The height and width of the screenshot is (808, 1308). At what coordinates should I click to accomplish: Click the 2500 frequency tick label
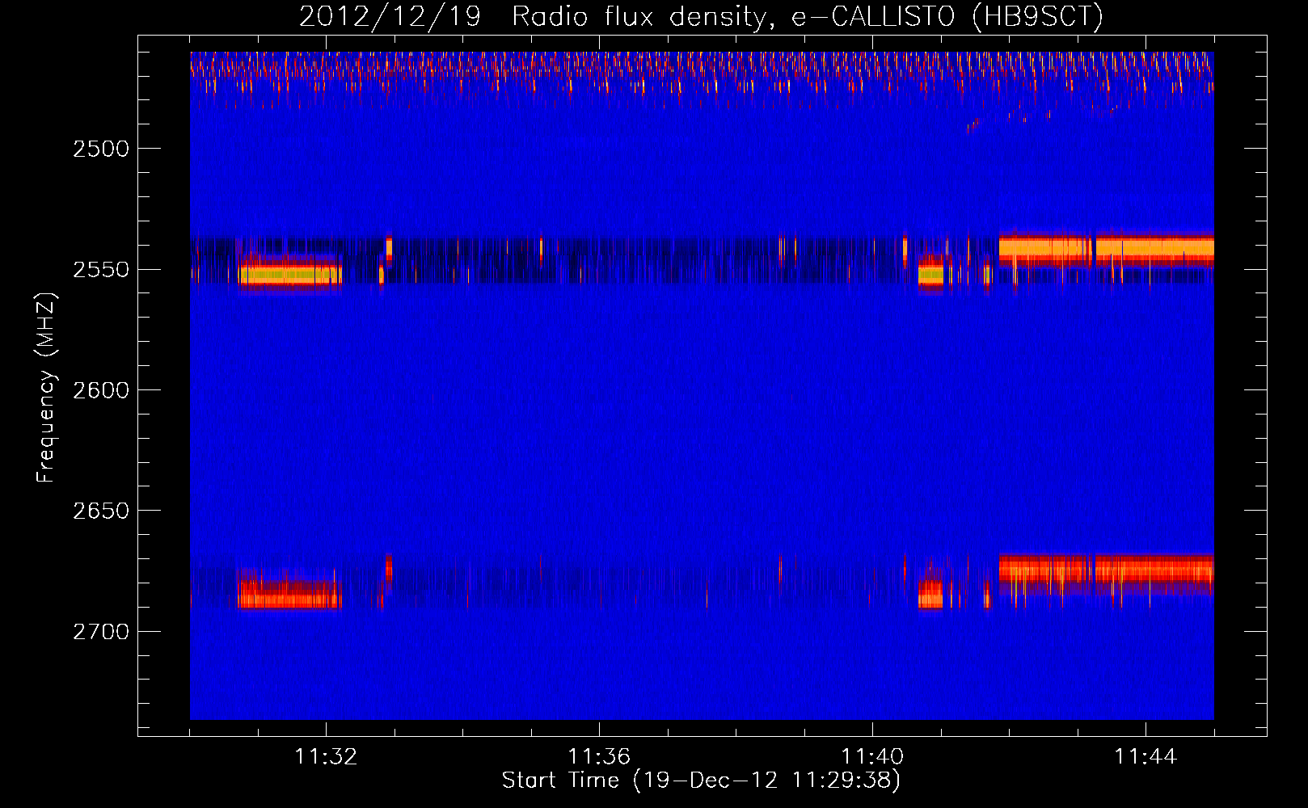click(x=101, y=149)
